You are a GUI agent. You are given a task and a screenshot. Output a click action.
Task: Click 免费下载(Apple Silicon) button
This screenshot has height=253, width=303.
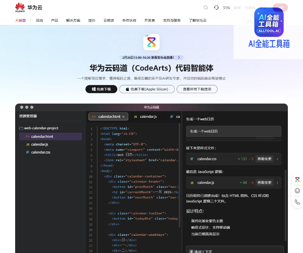tap(147, 89)
